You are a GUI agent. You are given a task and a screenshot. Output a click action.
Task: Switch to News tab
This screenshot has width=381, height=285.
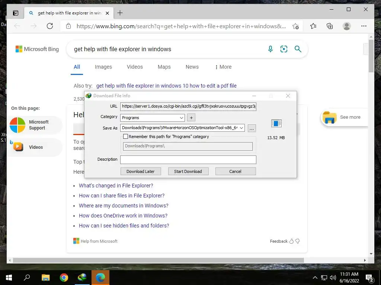click(x=192, y=67)
